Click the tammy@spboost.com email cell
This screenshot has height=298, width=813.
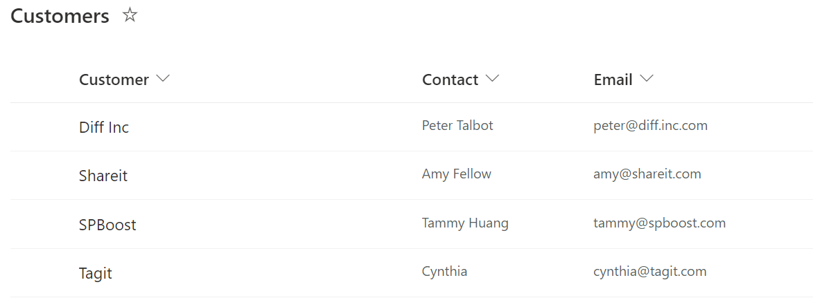pyautogui.click(x=660, y=223)
